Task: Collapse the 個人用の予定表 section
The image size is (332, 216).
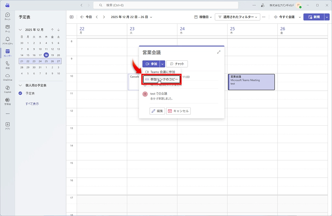Action: 20,86
